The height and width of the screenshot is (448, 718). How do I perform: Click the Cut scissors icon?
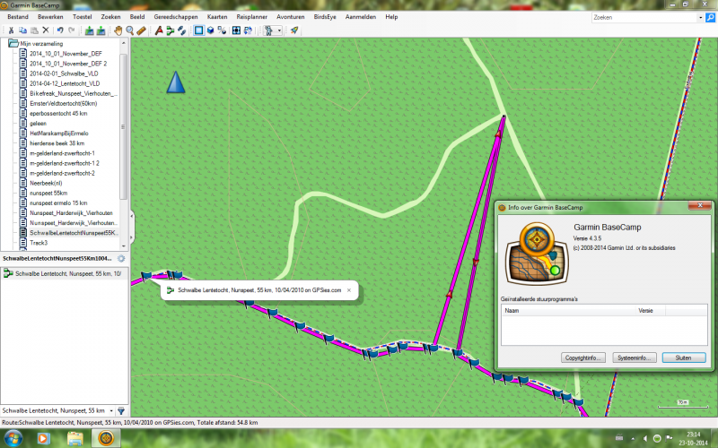(x=11, y=30)
